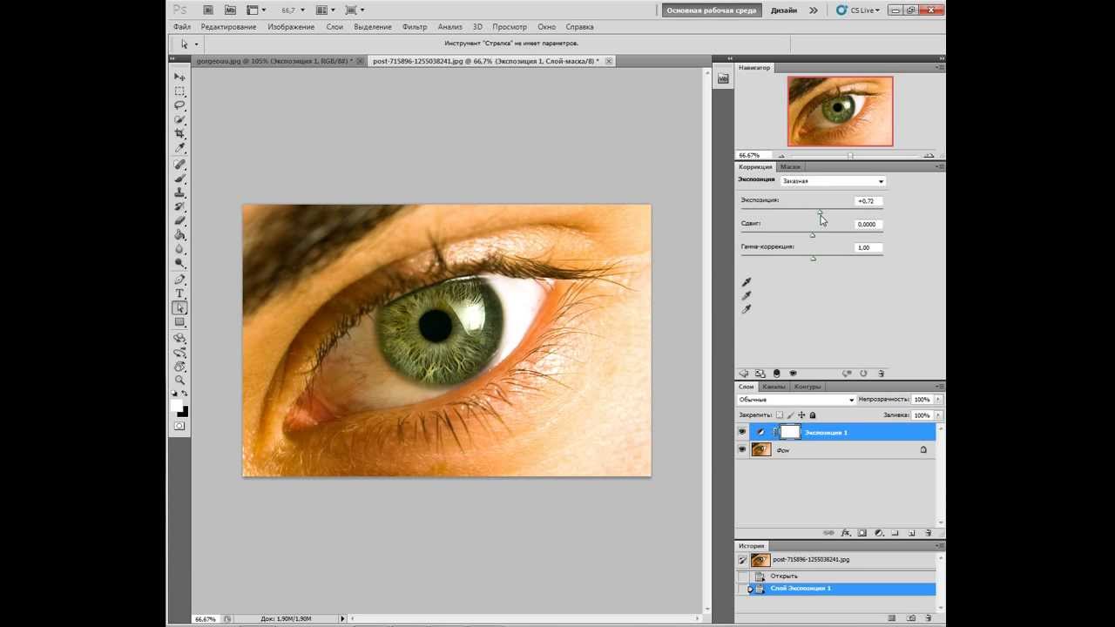Toggle lock image pixels
Screen dimensions: 1115x627
pyautogui.click(x=791, y=415)
